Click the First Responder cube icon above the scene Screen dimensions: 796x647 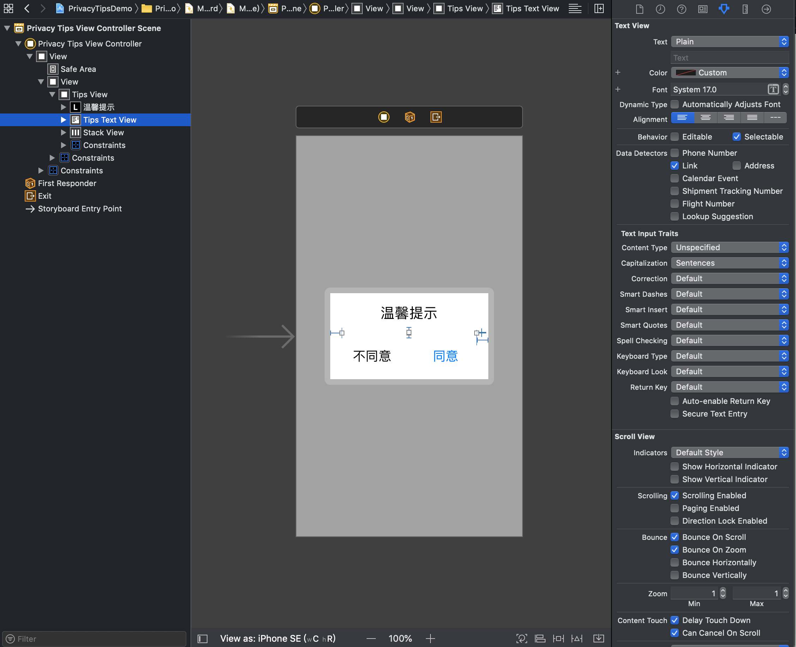pos(410,117)
